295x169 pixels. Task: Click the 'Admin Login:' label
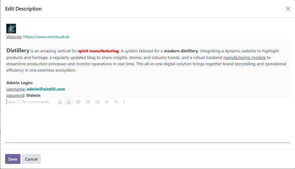[x=20, y=83]
